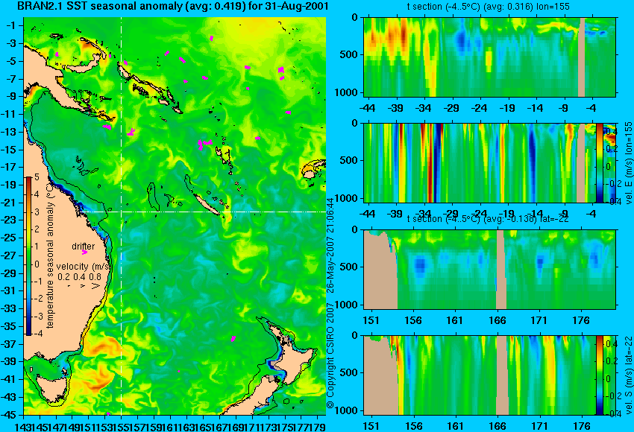Click the '-21' latitude tick label on the map
634x432 pixels.
[9, 203]
